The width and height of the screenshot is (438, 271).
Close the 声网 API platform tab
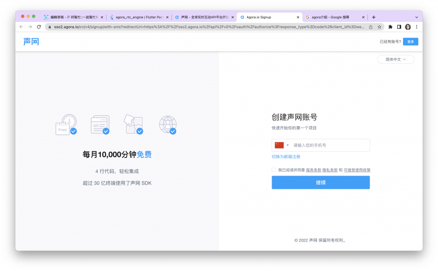click(x=232, y=17)
